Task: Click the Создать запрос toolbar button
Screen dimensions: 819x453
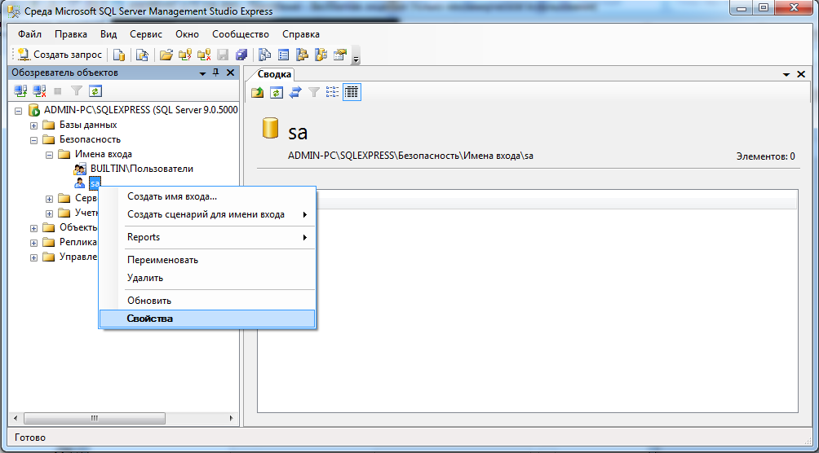Action: point(59,55)
